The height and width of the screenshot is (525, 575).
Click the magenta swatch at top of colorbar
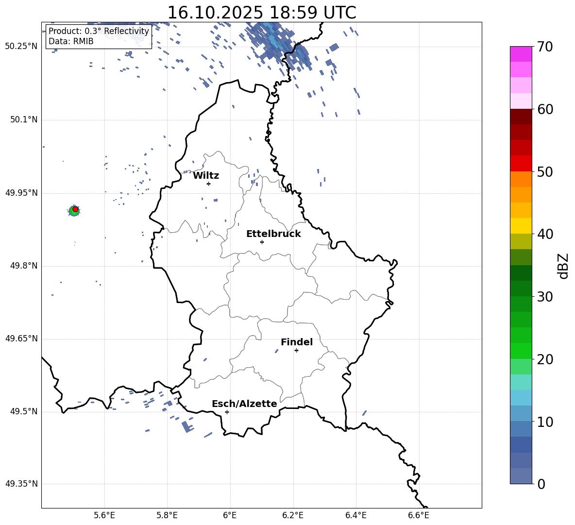point(521,54)
